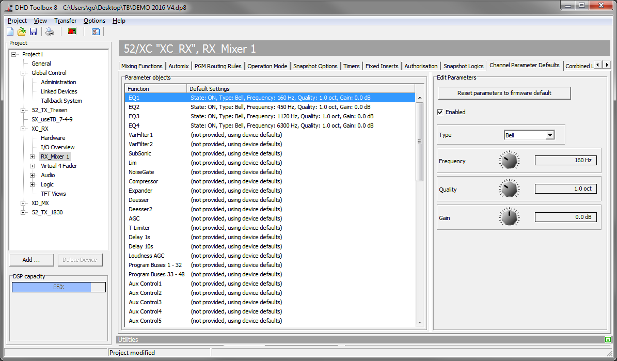Open the Transfer menu
Image resolution: width=617 pixels, height=361 pixels.
(x=65, y=21)
